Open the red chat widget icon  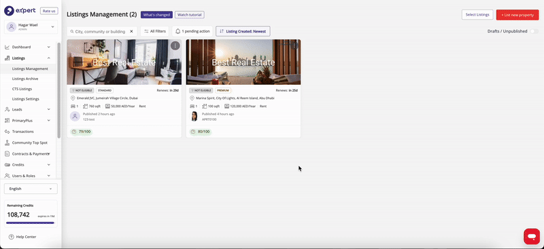tap(532, 237)
